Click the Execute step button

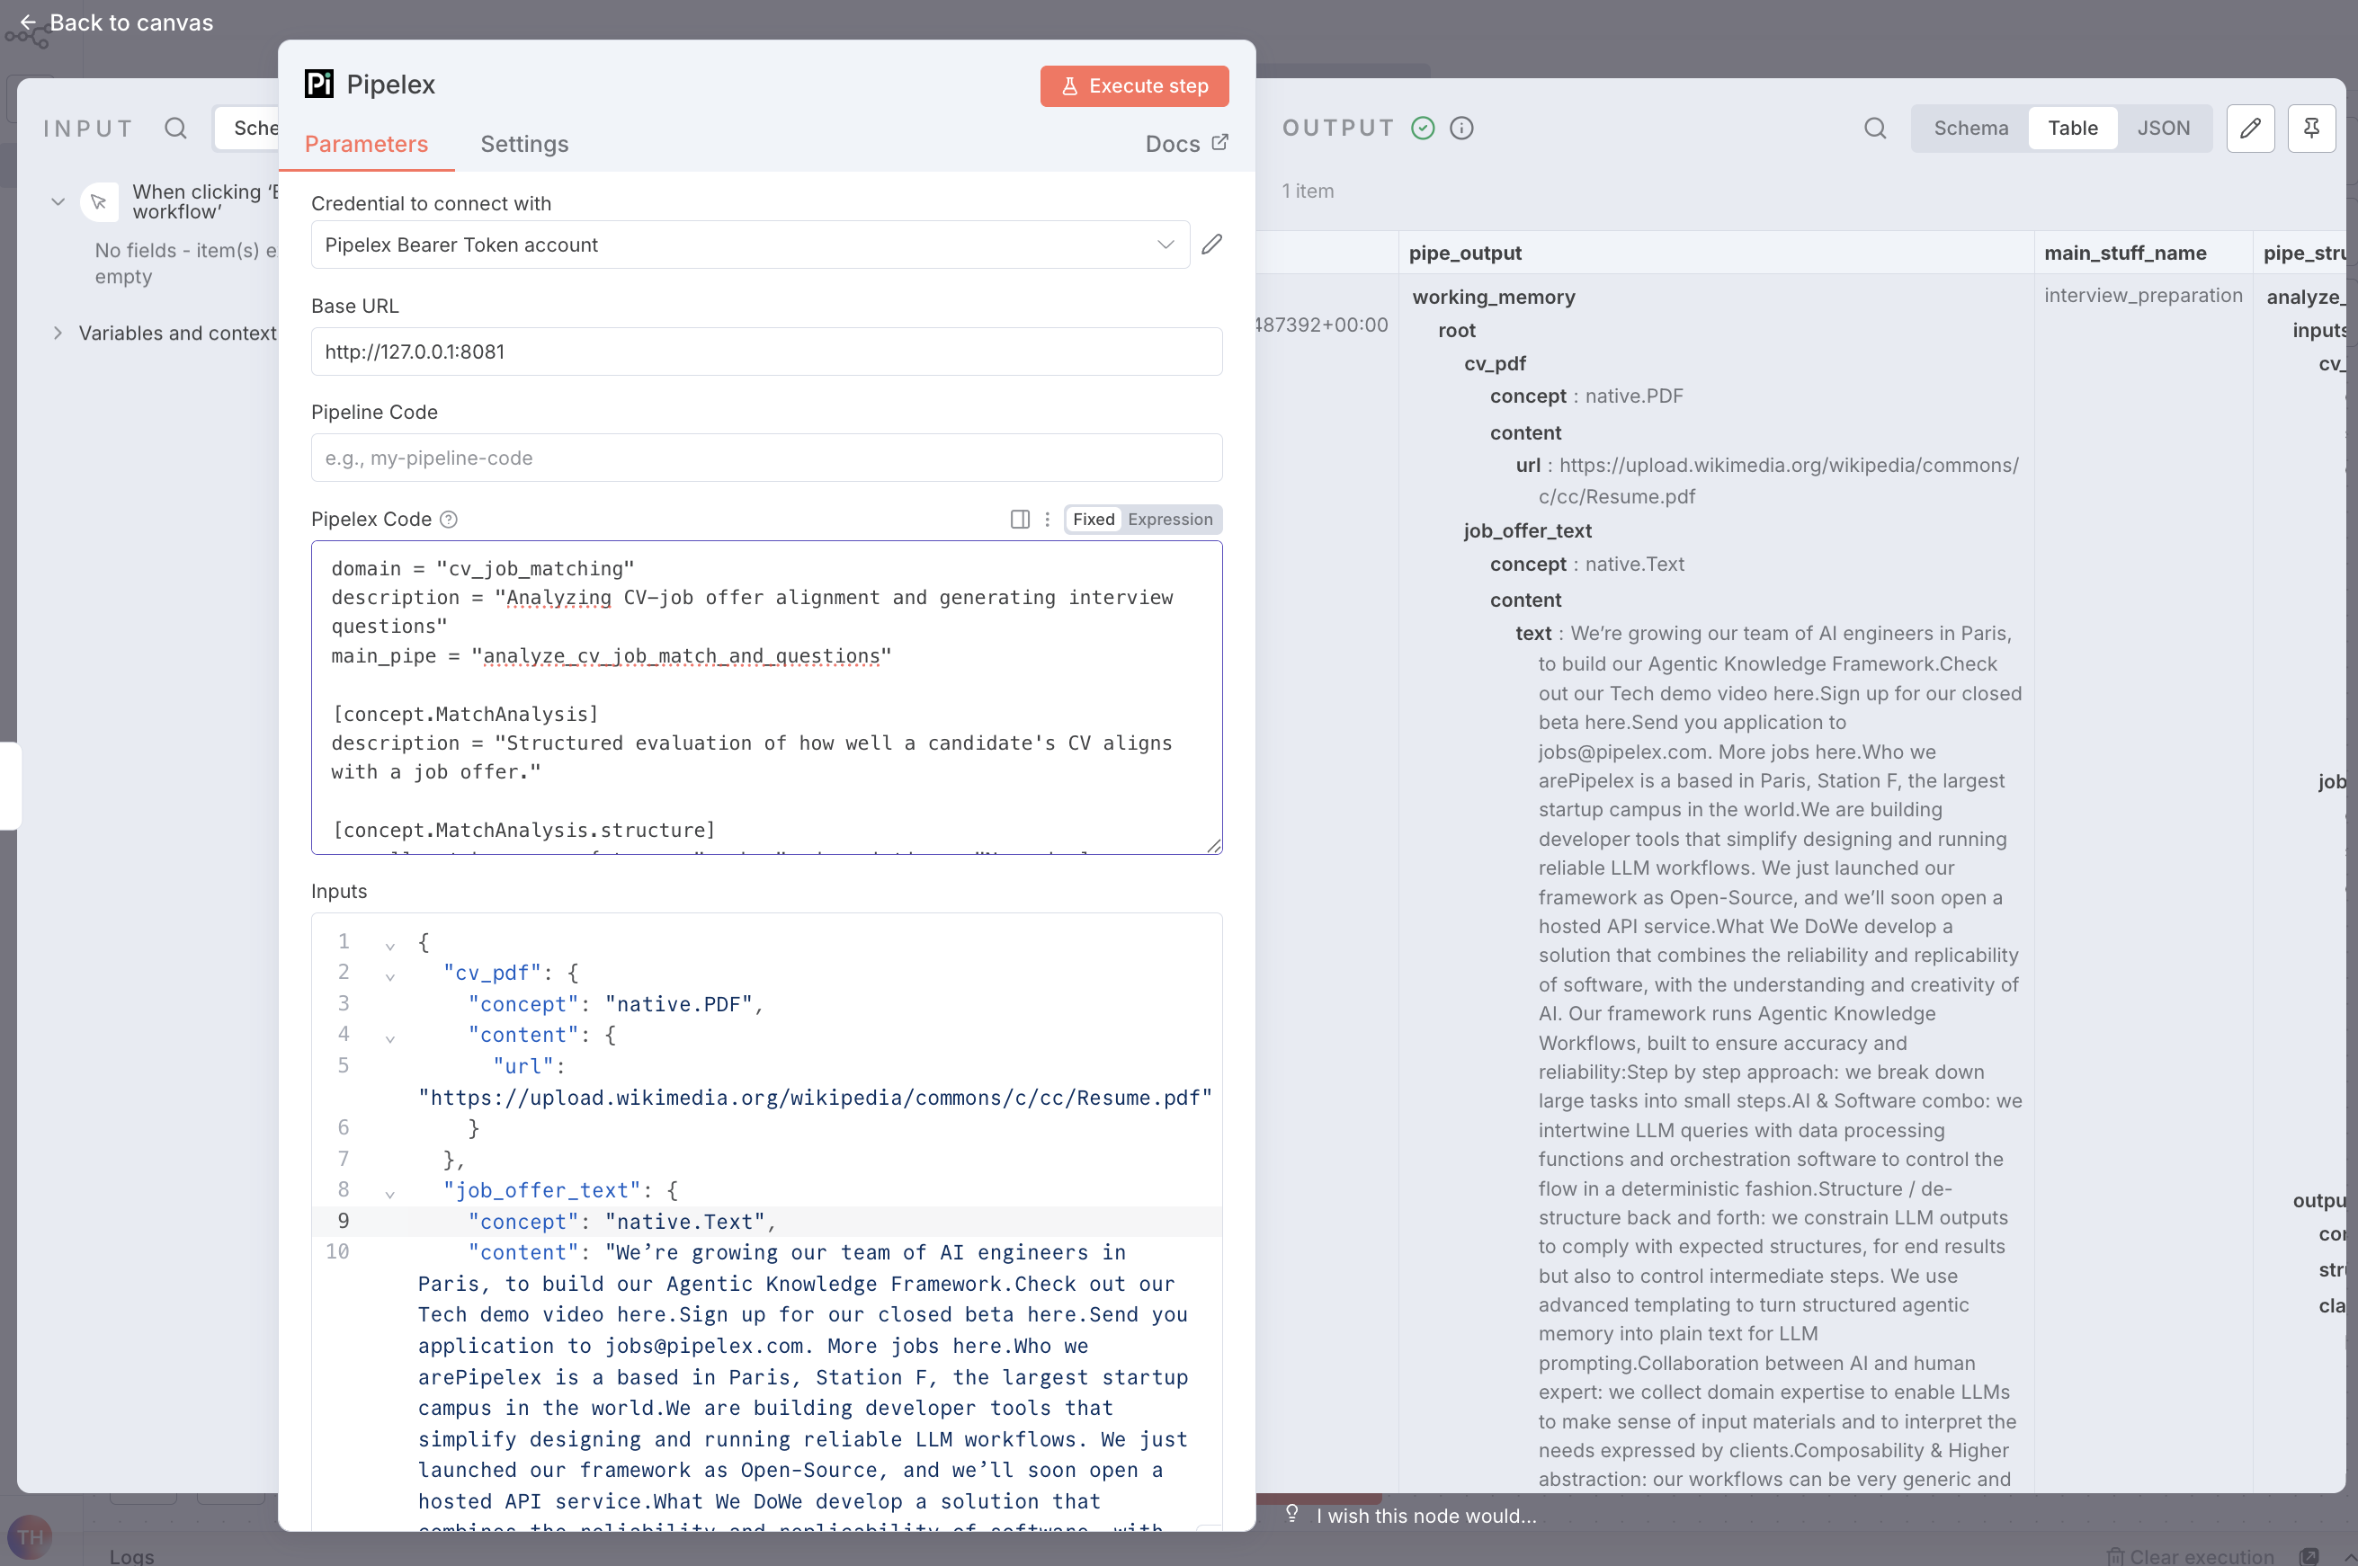[1134, 86]
